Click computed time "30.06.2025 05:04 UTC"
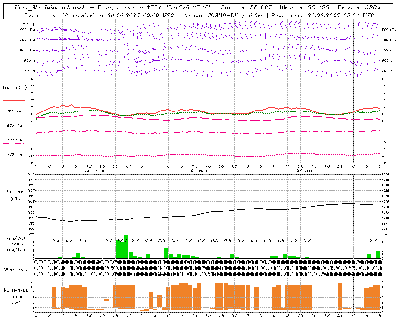Image resolution: width=398 pixels, height=318 pixels. pos(341,15)
